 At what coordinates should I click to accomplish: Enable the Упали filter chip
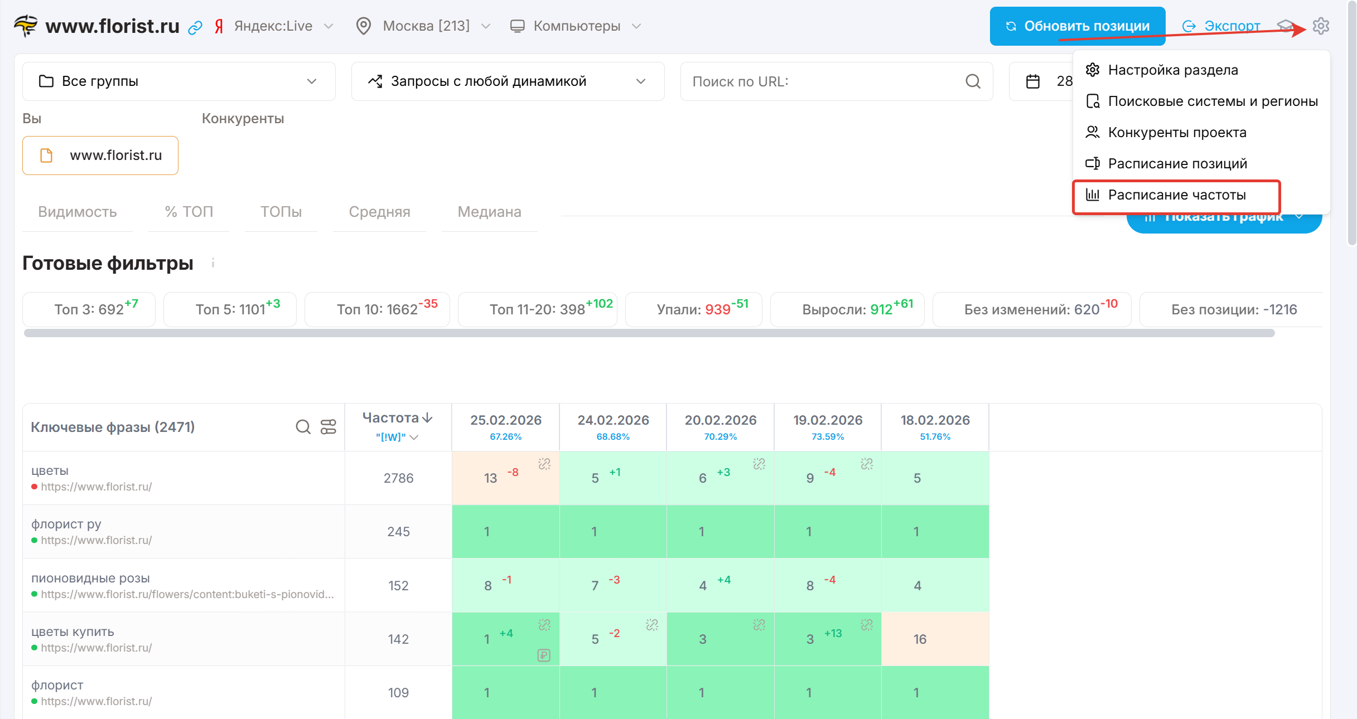693,309
